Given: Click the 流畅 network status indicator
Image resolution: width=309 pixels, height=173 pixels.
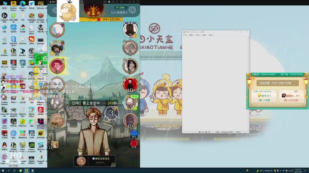Looking at the screenshot, I should (x=121, y=8).
